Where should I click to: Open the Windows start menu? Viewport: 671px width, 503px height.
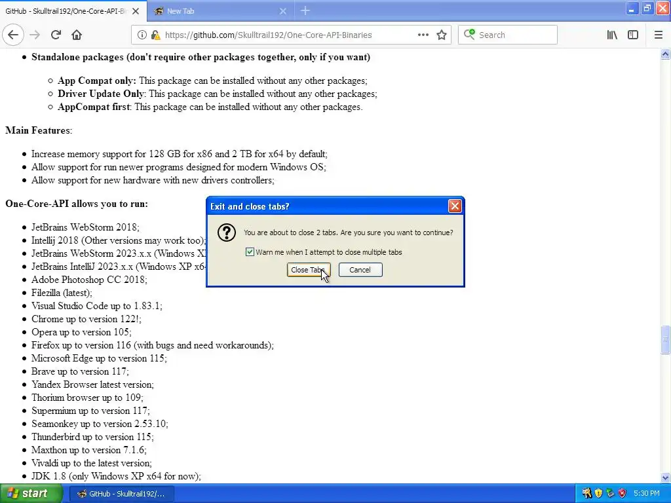coord(31,493)
